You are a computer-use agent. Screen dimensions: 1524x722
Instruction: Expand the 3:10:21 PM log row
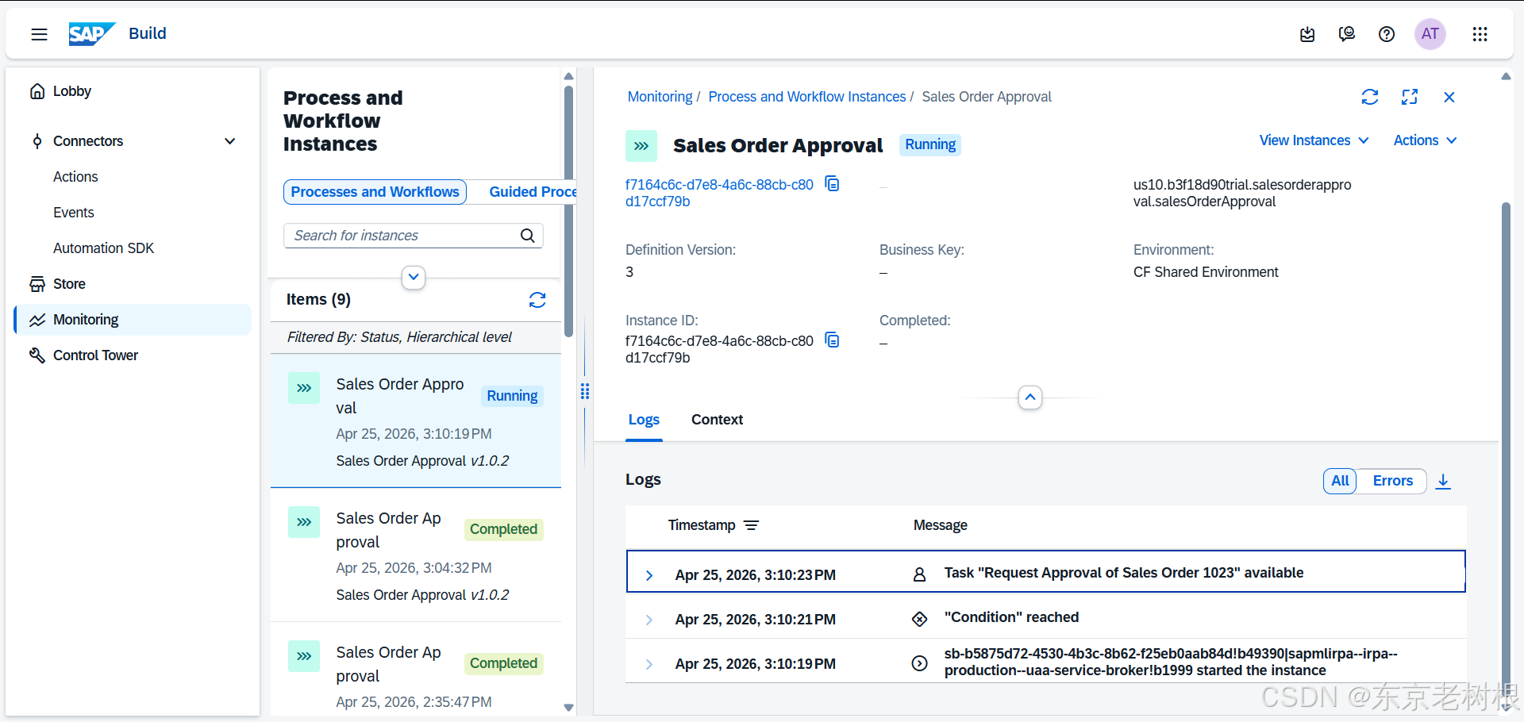649,620
